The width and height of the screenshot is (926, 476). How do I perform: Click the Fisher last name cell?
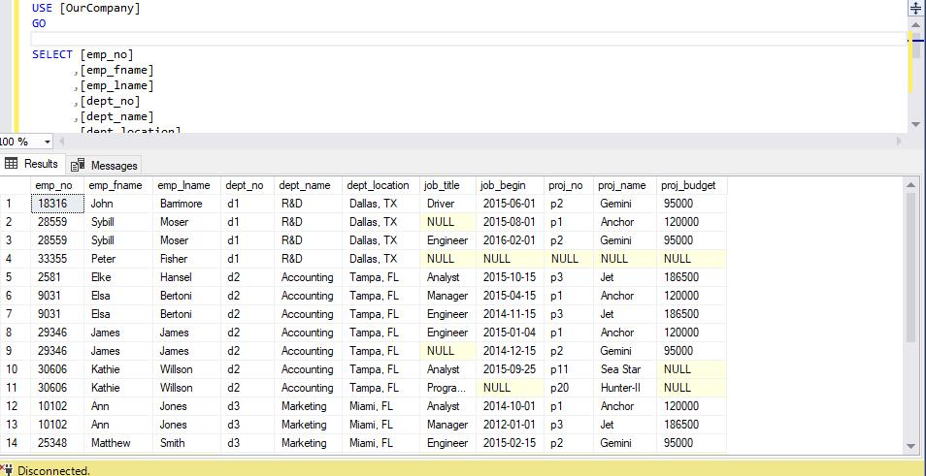[x=186, y=259]
